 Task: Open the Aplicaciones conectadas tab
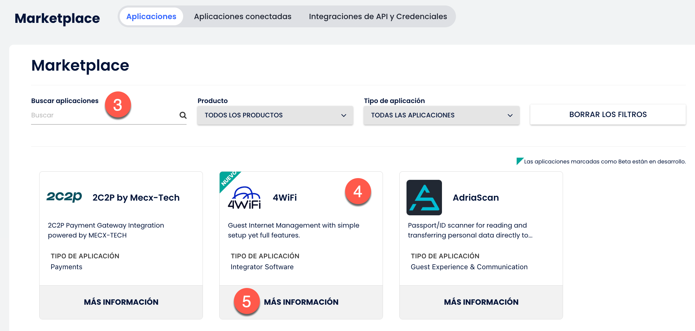[242, 16]
